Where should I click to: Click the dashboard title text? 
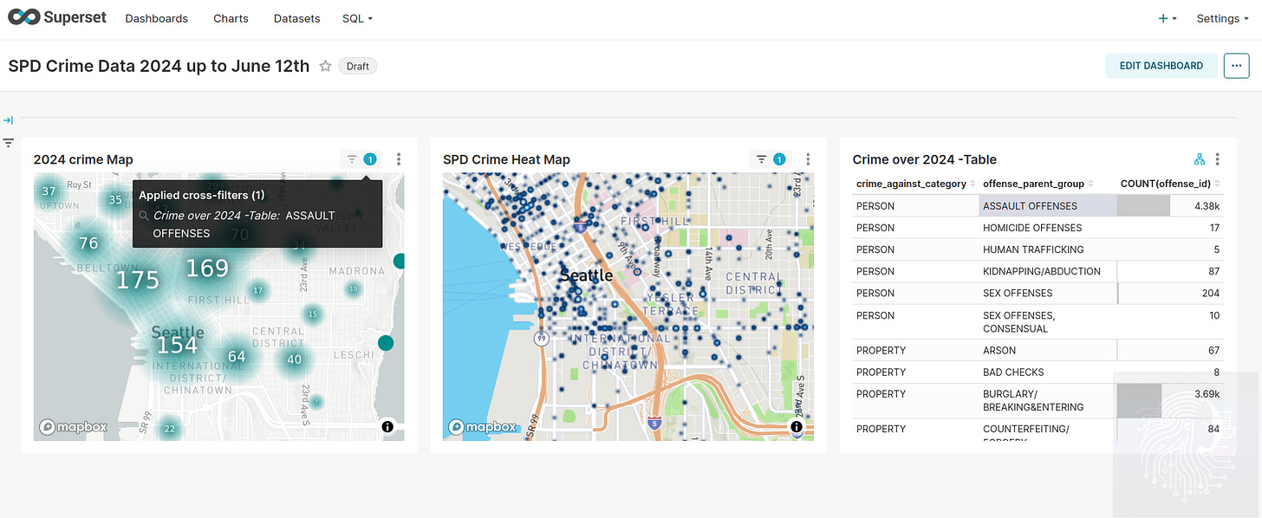coord(159,66)
